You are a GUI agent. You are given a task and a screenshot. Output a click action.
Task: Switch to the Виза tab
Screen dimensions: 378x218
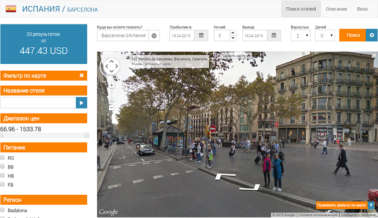[362, 9]
